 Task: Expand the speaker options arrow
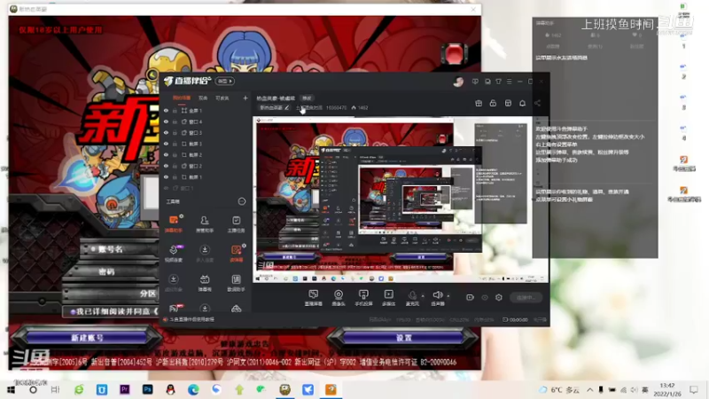pyautogui.click(x=448, y=296)
